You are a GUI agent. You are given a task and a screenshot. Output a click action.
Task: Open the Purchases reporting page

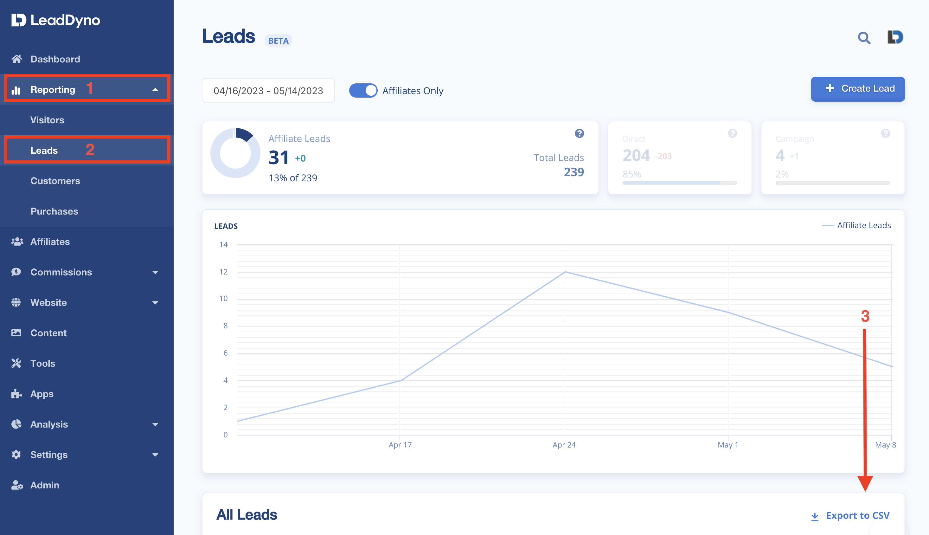coord(54,211)
